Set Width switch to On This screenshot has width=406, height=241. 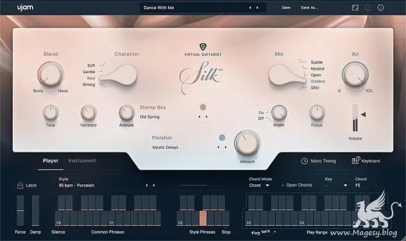coord(261,113)
